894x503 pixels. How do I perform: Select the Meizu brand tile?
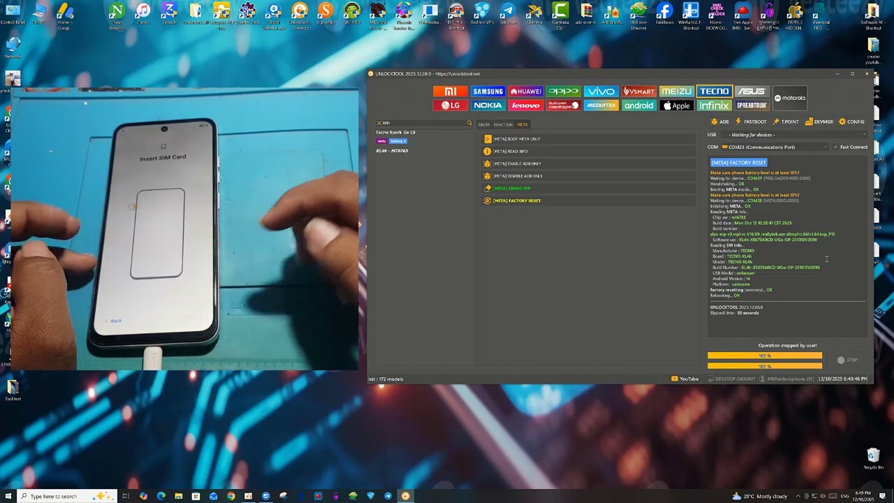click(676, 92)
